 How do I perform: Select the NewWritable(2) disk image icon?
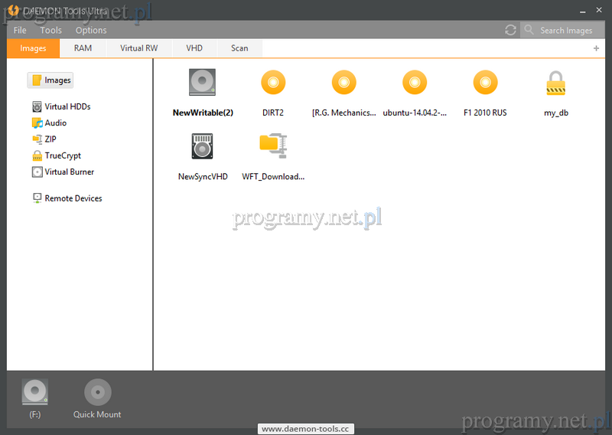(x=203, y=82)
